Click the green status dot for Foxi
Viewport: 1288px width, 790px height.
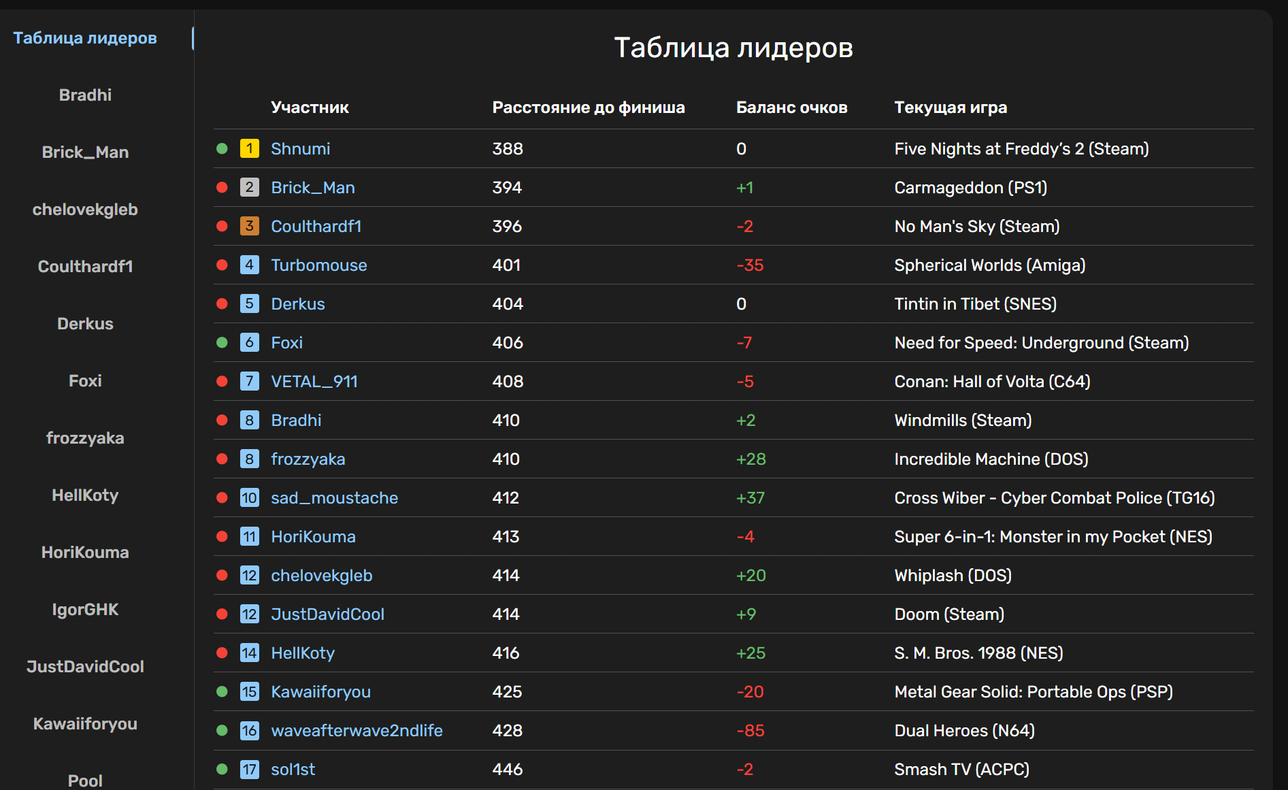(222, 342)
